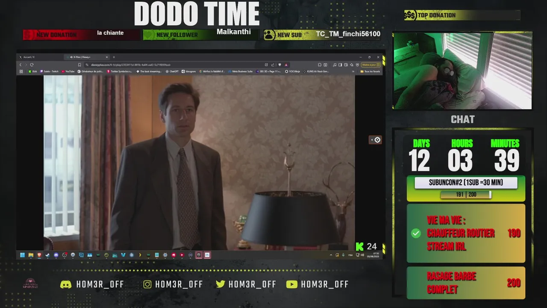Open a new browser tab with plus
This screenshot has width=547, height=308.
tap(114, 57)
